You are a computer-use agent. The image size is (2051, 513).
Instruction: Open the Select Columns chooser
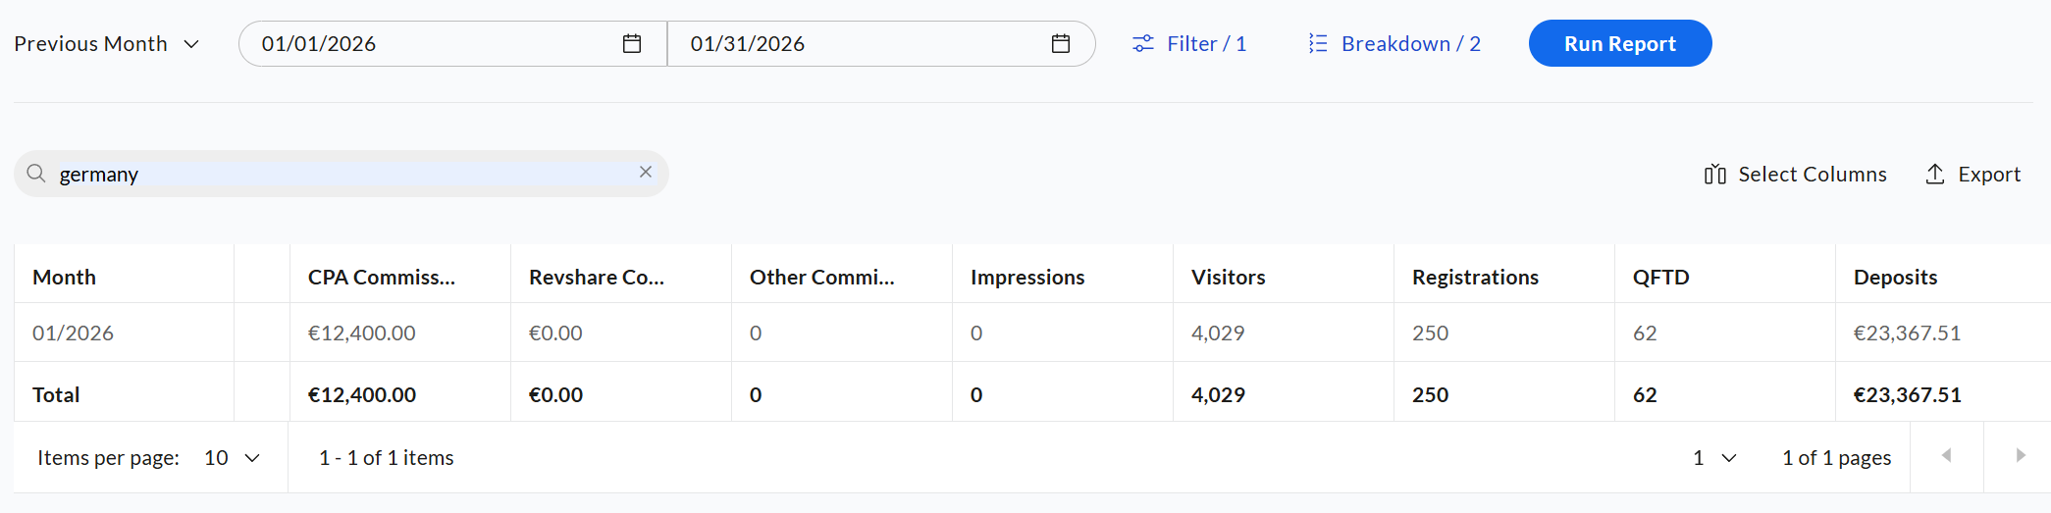pos(1796,175)
